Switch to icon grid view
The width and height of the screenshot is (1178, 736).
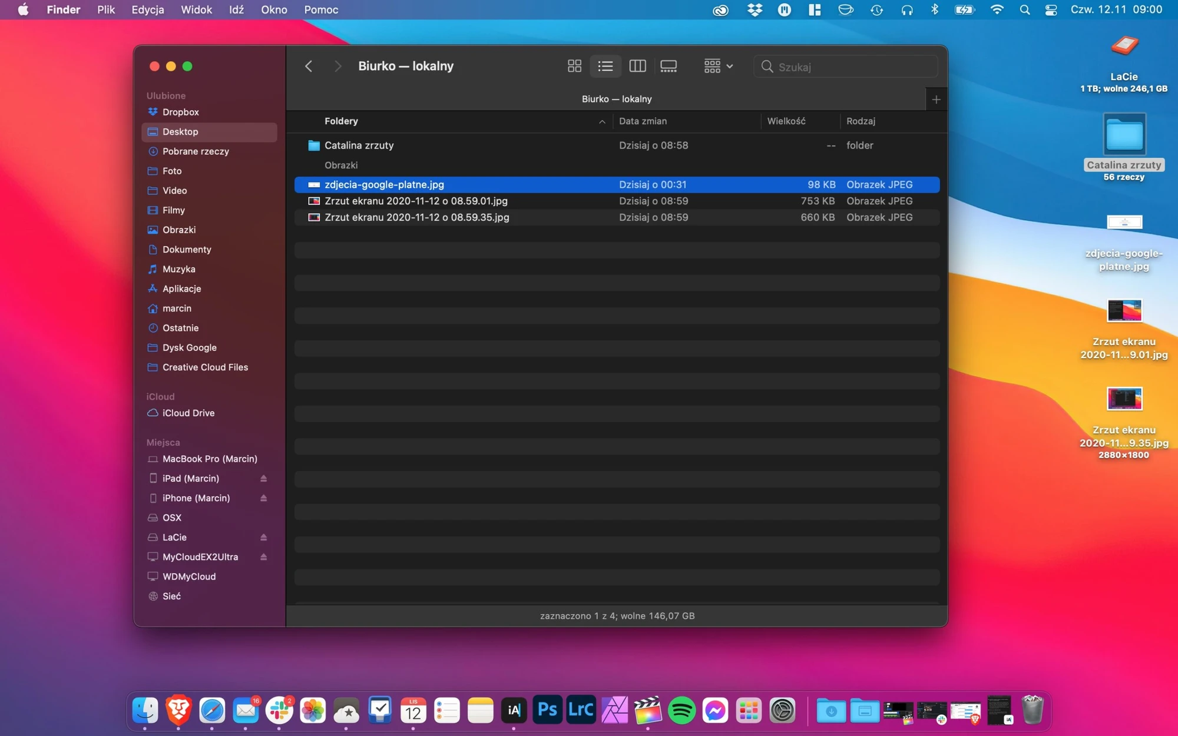click(574, 67)
